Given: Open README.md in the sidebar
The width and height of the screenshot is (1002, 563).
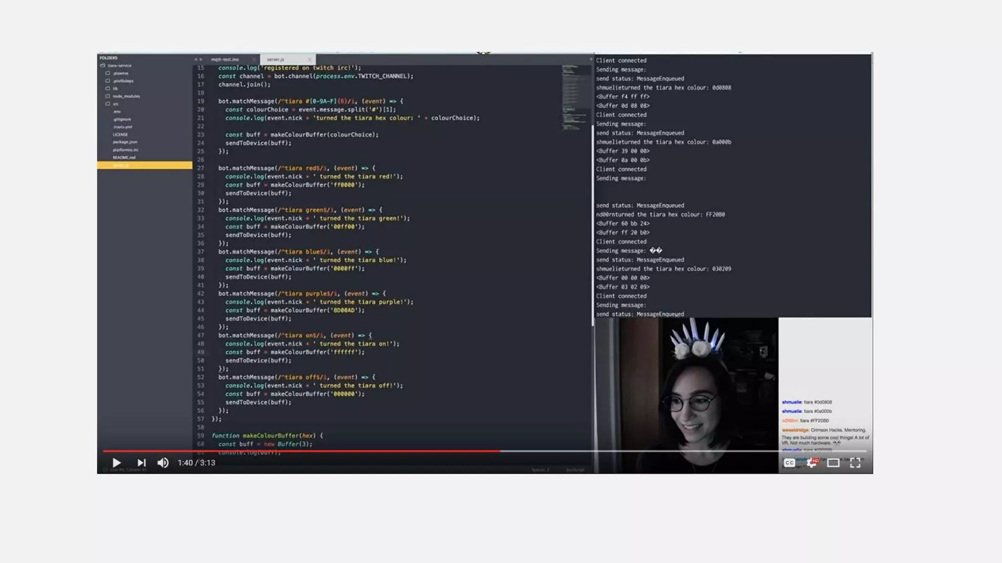Looking at the screenshot, I should [124, 157].
